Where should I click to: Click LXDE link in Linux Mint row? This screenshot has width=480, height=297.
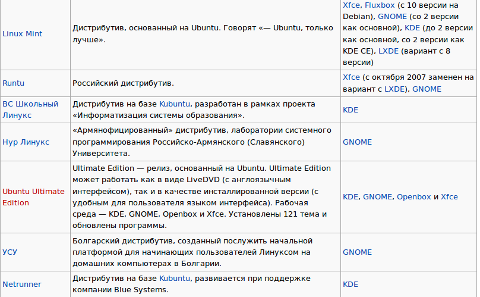pos(389,51)
